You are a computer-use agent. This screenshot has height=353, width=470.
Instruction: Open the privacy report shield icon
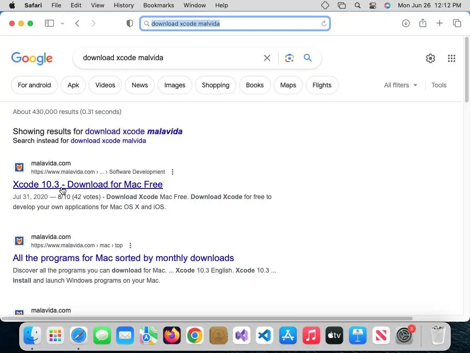point(130,23)
